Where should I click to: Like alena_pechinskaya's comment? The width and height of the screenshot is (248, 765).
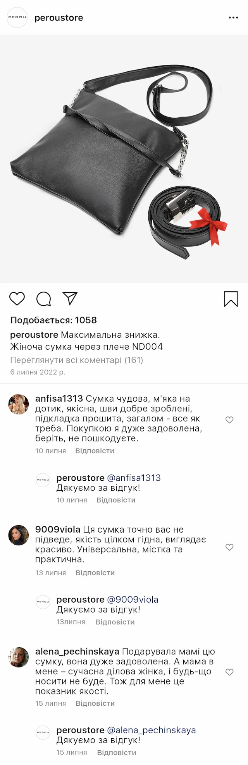229,672
